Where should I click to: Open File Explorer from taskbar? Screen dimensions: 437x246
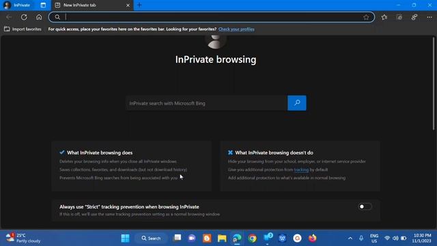222,238
